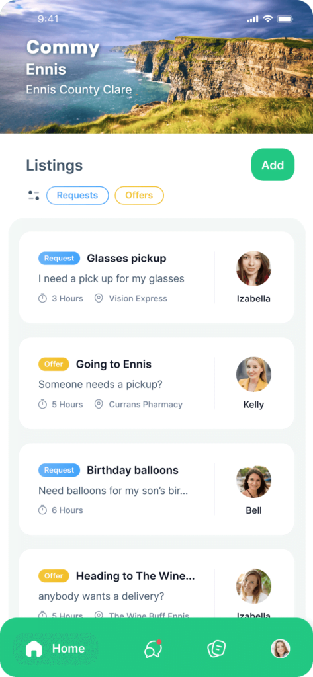Open Heading to The Wine offer card
The height and width of the screenshot is (677, 313).
pyautogui.click(x=156, y=584)
